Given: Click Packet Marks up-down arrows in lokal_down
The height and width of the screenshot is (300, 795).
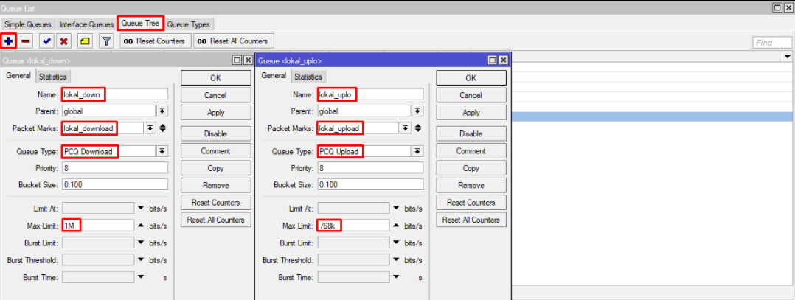Looking at the screenshot, I should click(x=163, y=128).
